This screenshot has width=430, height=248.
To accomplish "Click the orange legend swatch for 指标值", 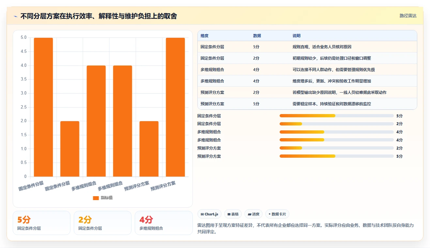I will [x=96, y=198].
